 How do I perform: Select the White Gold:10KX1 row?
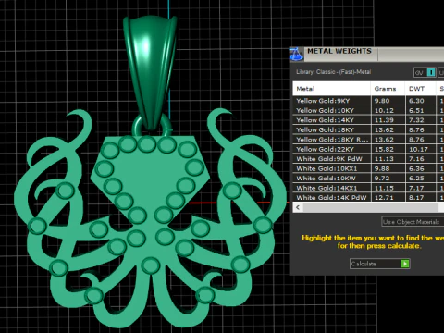point(368,168)
